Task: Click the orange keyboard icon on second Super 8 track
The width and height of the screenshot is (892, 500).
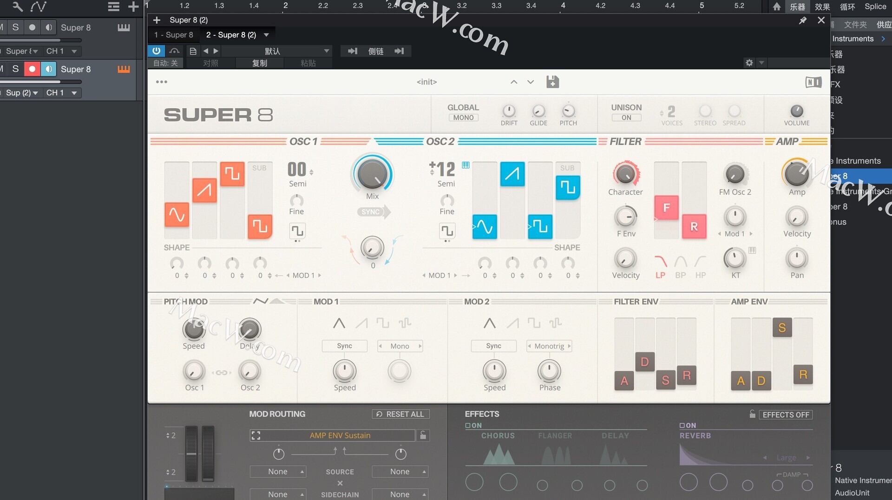Action: coord(124,69)
